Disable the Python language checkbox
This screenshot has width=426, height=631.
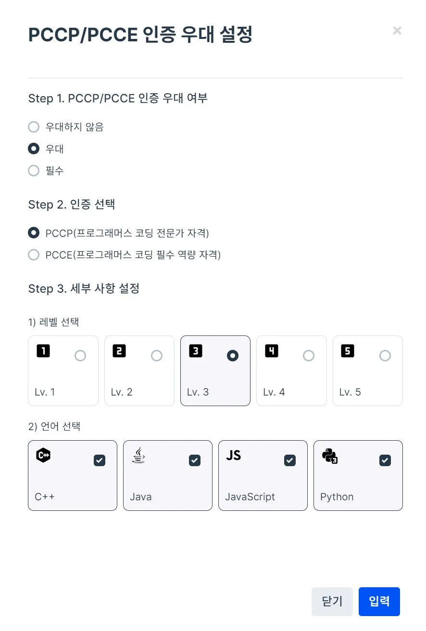pyautogui.click(x=385, y=460)
